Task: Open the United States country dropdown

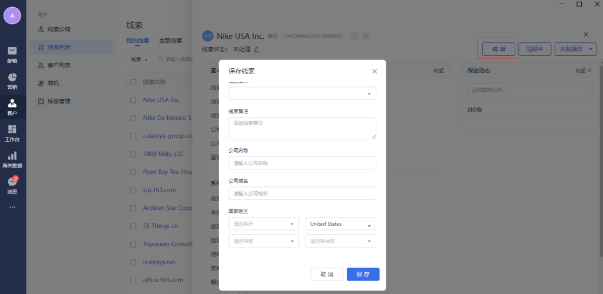Action: click(340, 224)
